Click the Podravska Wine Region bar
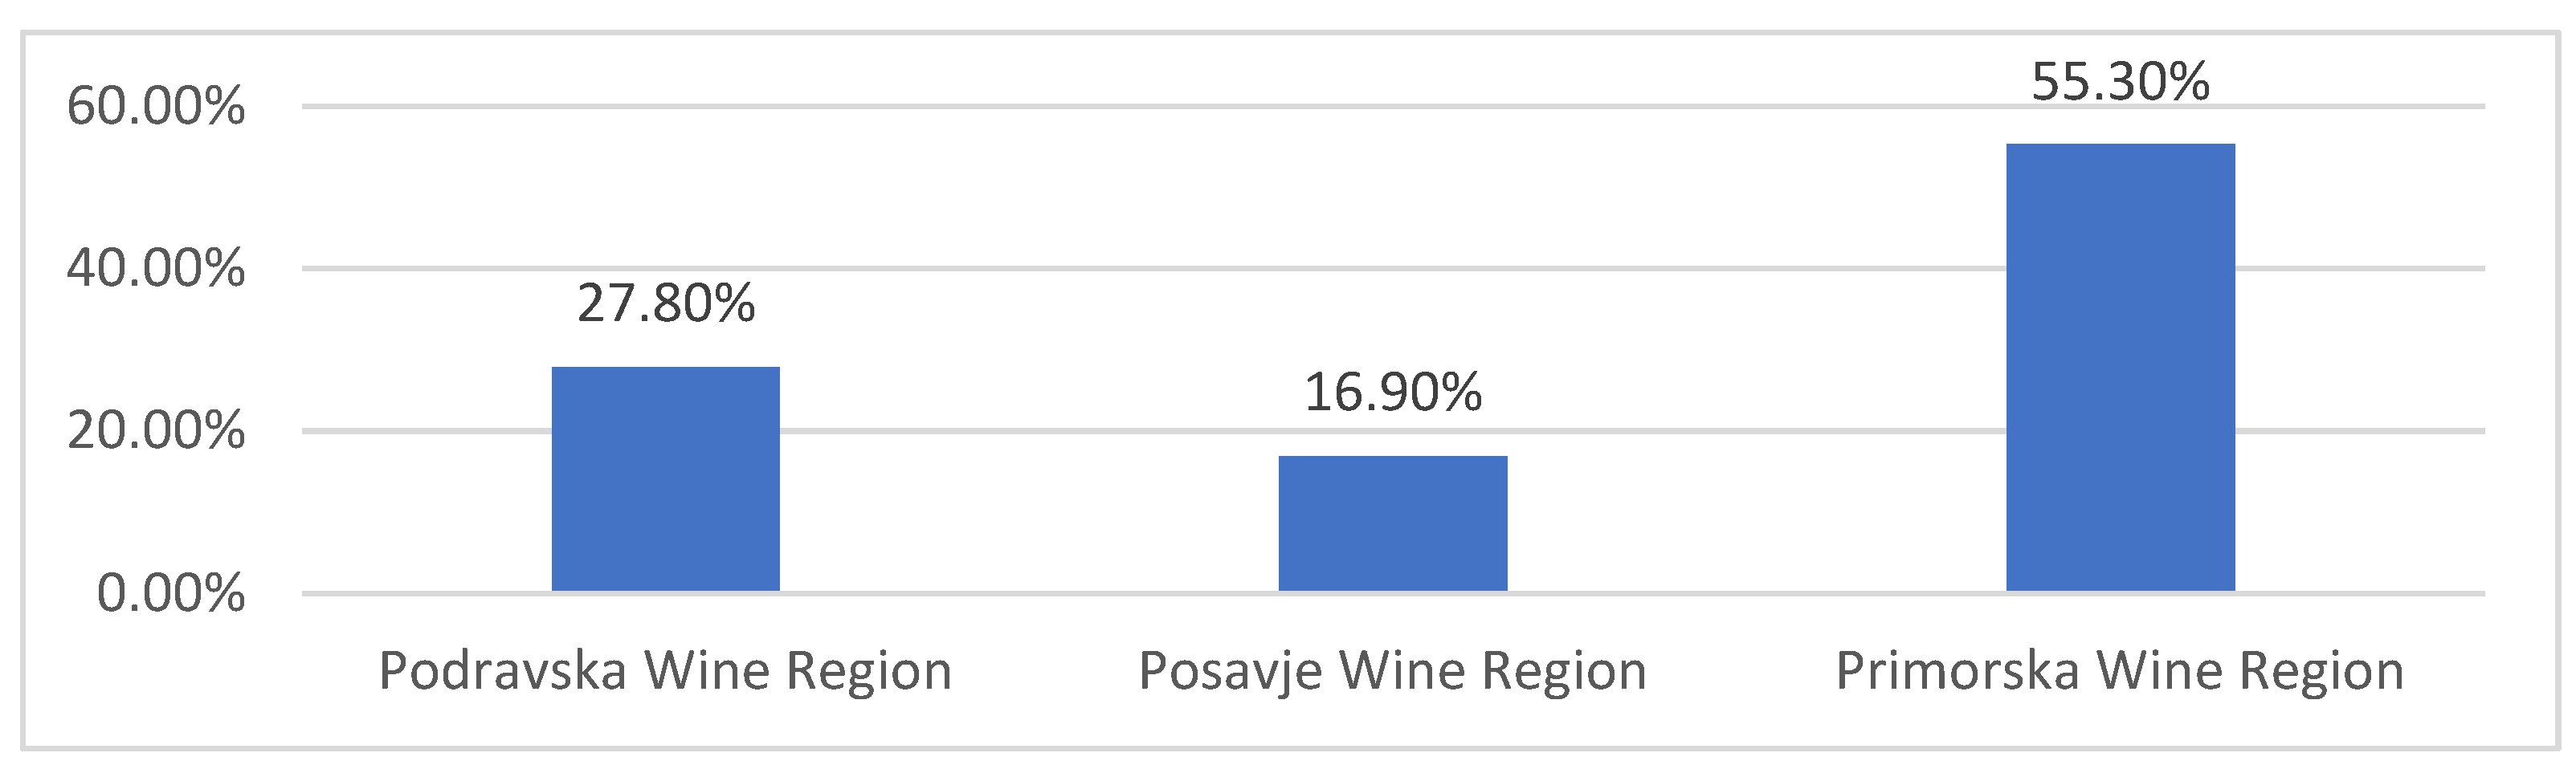Viewport: 2576px width, 769px height. pyautogui.click(x=665, y=479)
